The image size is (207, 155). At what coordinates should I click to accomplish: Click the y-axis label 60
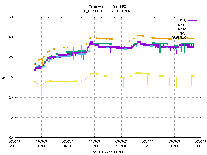pyautogui.click(x=11, y=17)
